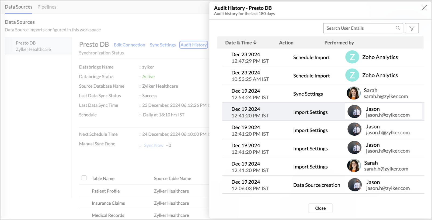
Task: Switch to the Data Sources tab
Action: coord(19,7)
